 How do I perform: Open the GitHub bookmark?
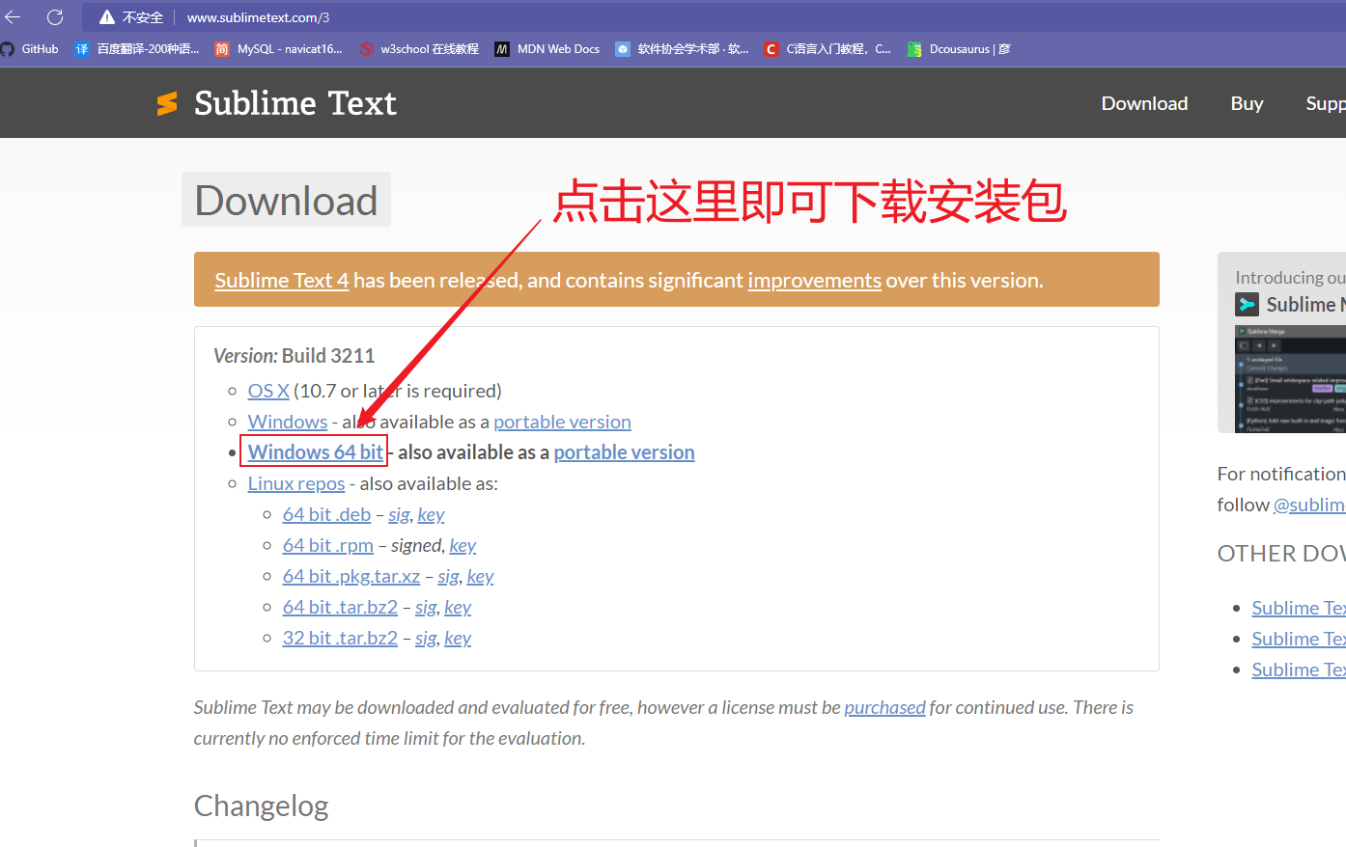pos(30,49)
